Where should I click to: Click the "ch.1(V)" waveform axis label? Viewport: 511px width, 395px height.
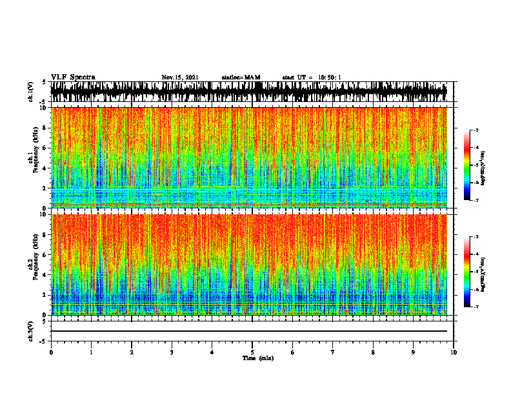coord(30,92)
